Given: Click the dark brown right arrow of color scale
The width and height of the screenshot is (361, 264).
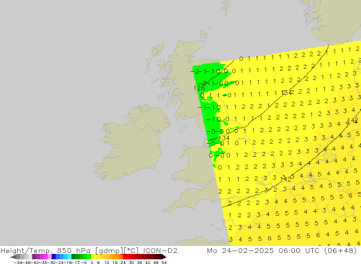Looking at the screenshot, I should click(164, 257).
